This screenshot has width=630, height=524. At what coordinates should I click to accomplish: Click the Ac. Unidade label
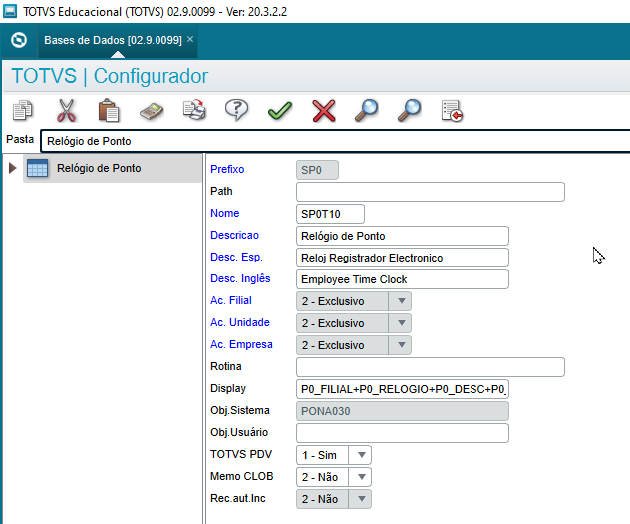tap(240, 322)
